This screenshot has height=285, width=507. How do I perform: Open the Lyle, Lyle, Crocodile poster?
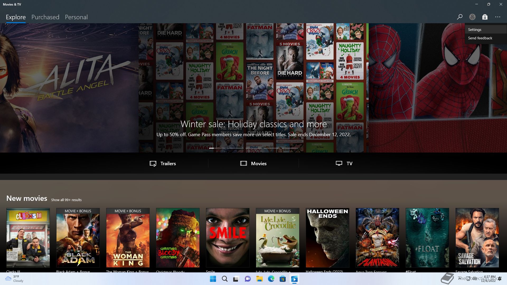tap(278, 238)
